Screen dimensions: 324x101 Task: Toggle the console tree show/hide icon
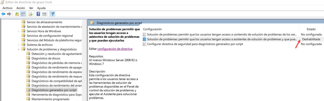tap(23, 14)
